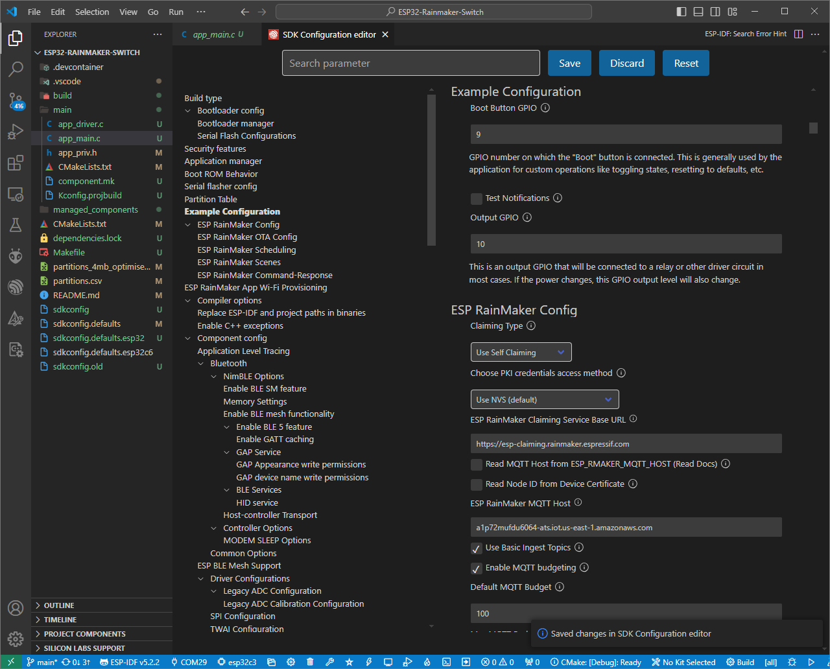Enable the Test Notifications checkbox
830x669 pixels.
point(477,198)
